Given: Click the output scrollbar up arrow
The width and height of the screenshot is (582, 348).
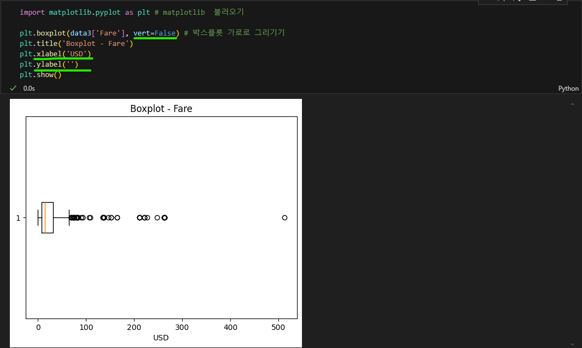Looking at the screenshot, I should (x=572, y=104).
